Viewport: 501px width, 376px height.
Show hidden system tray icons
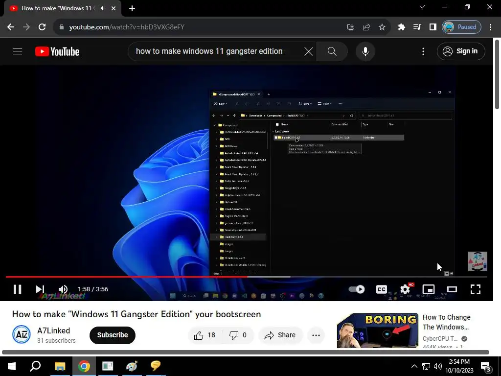coord(414,366)
